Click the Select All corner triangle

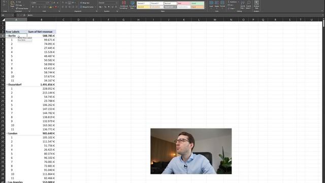4,20
